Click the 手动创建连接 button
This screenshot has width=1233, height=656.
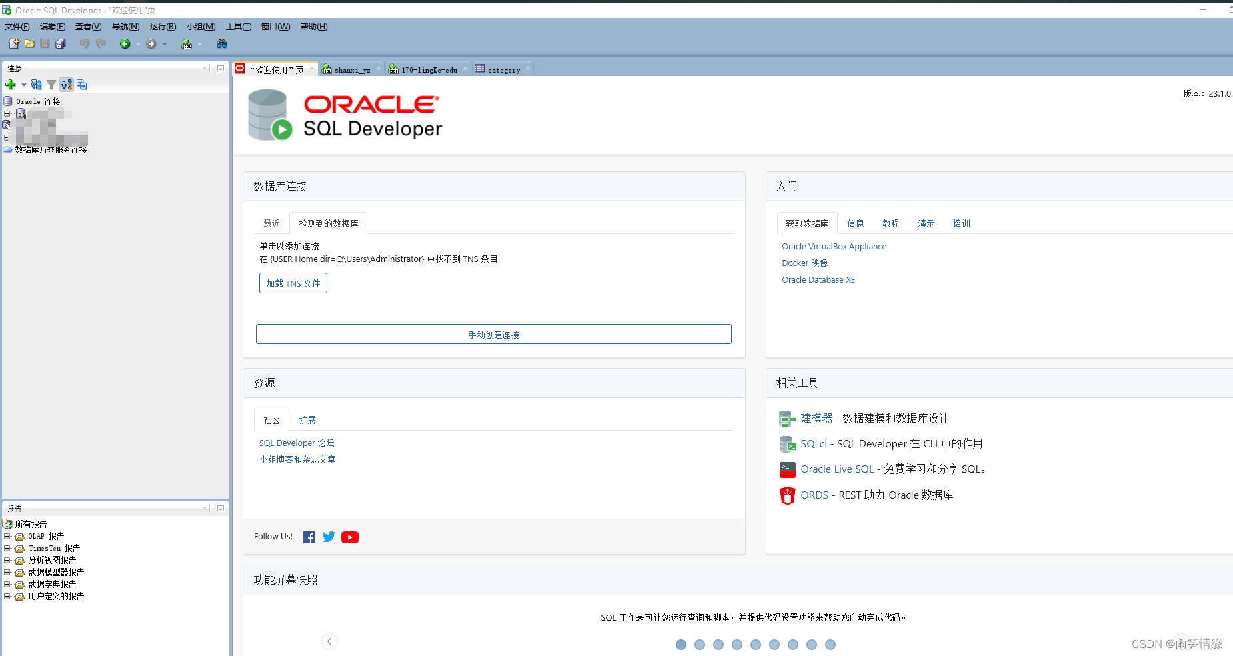tap(493, 335)
